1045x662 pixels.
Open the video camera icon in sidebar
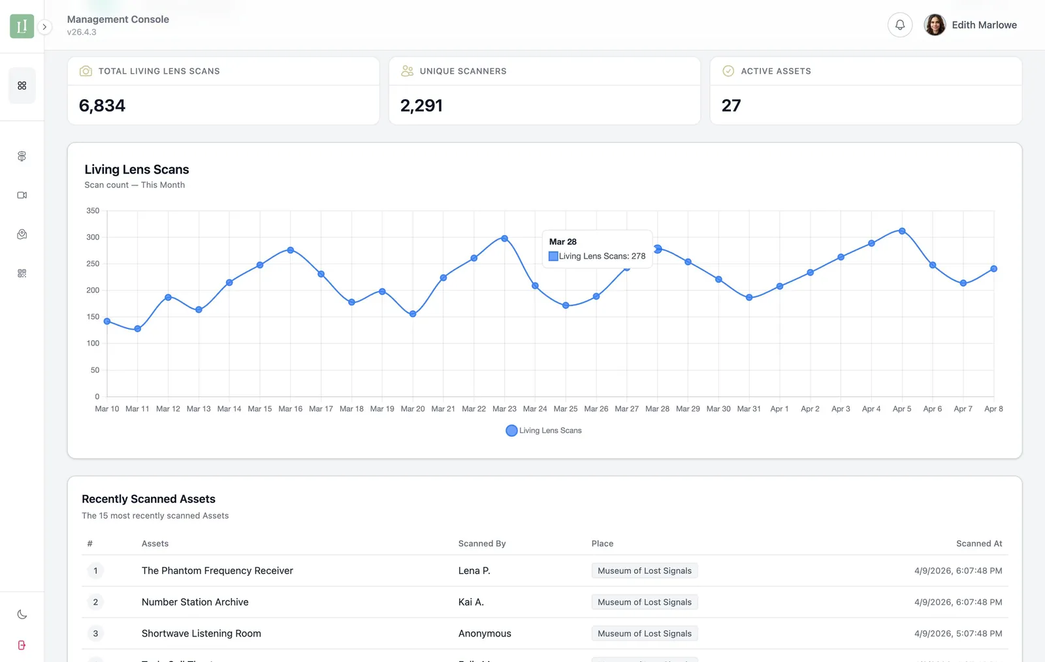pyautogui.click(x=22, y=195)
